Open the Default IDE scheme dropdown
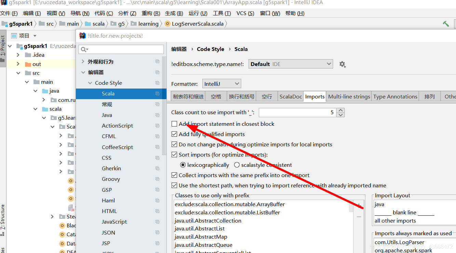 pos(291,64)
